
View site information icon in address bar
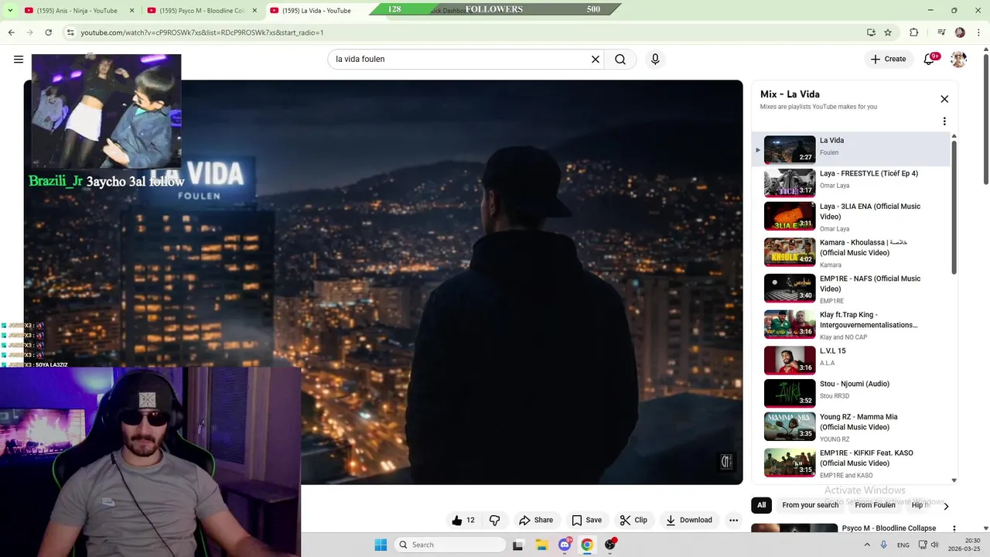pos(70,32)
